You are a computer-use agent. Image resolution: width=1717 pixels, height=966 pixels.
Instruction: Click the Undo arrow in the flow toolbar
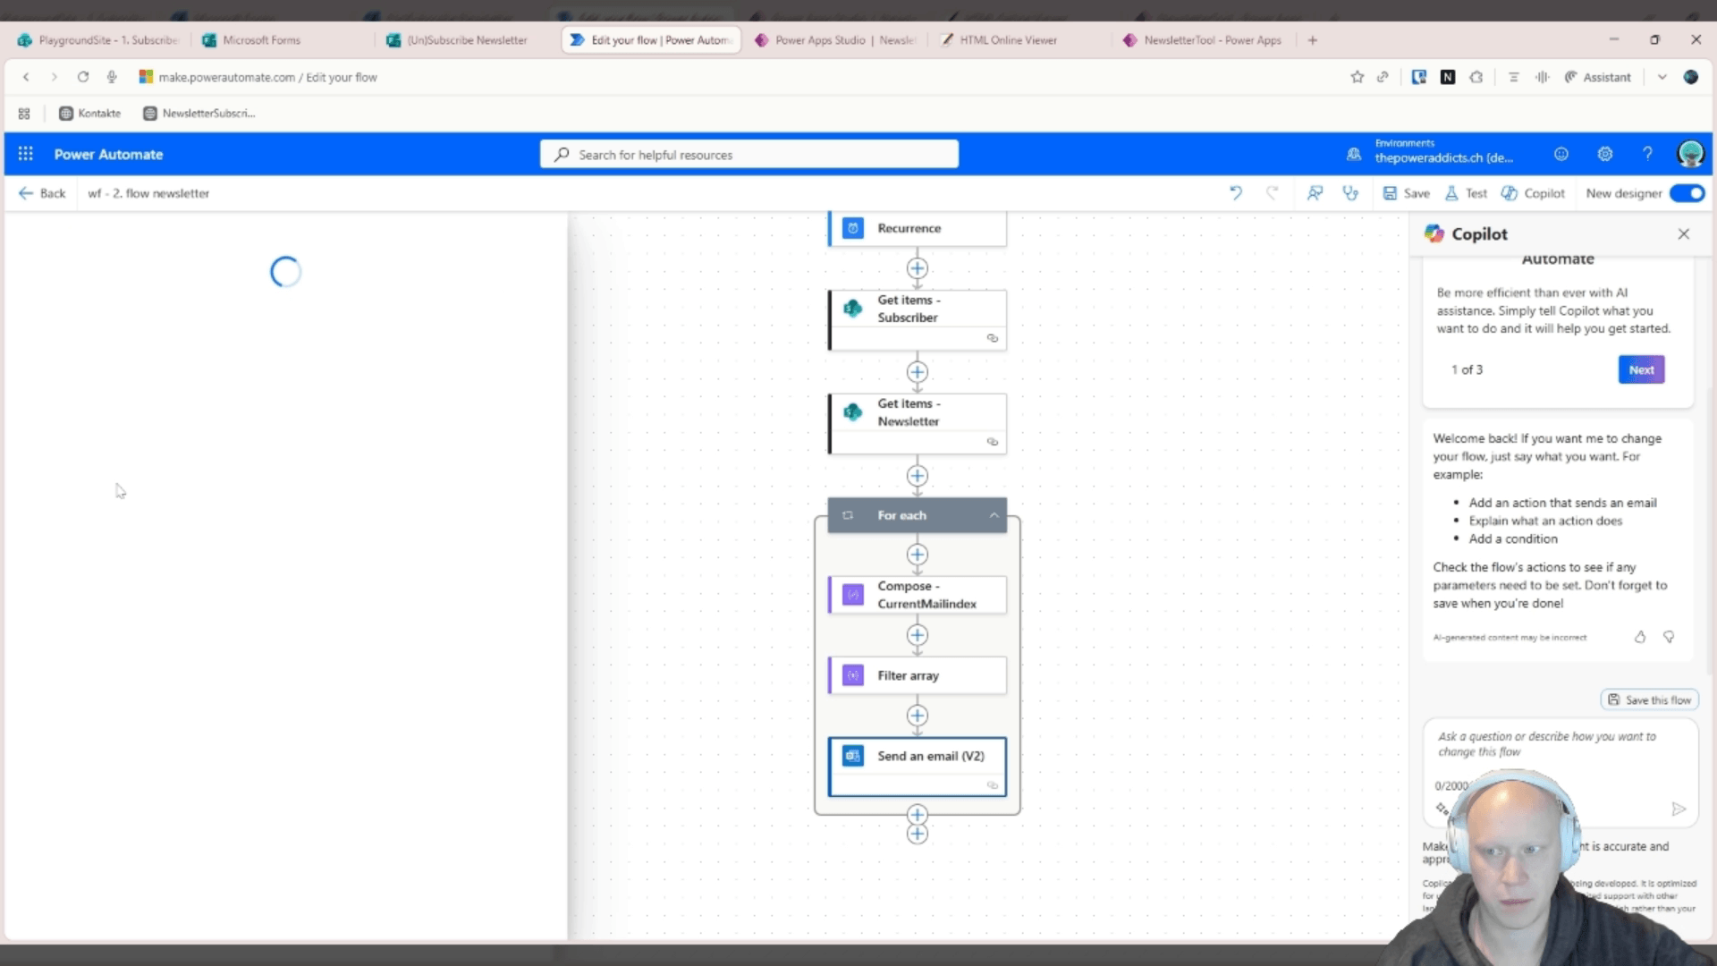click(x=1236, y=193)
